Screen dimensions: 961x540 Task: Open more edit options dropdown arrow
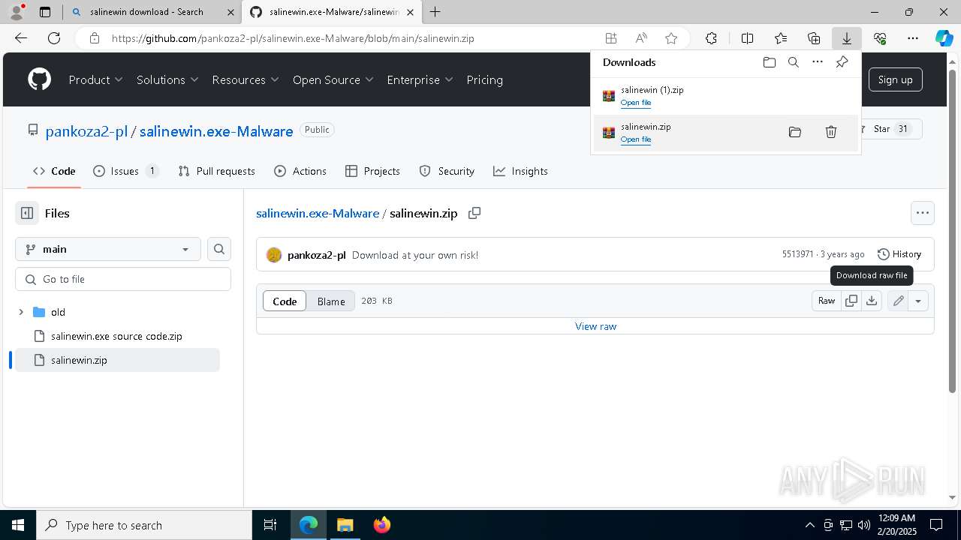click(918, 301)
